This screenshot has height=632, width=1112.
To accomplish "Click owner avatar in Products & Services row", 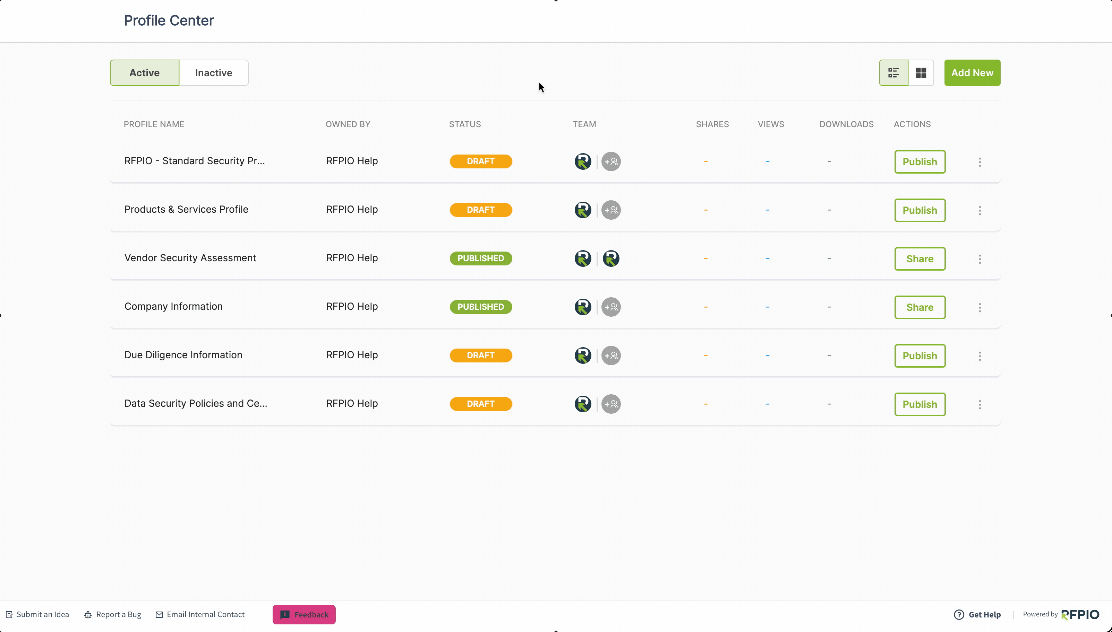I will [x=583, y=210].
